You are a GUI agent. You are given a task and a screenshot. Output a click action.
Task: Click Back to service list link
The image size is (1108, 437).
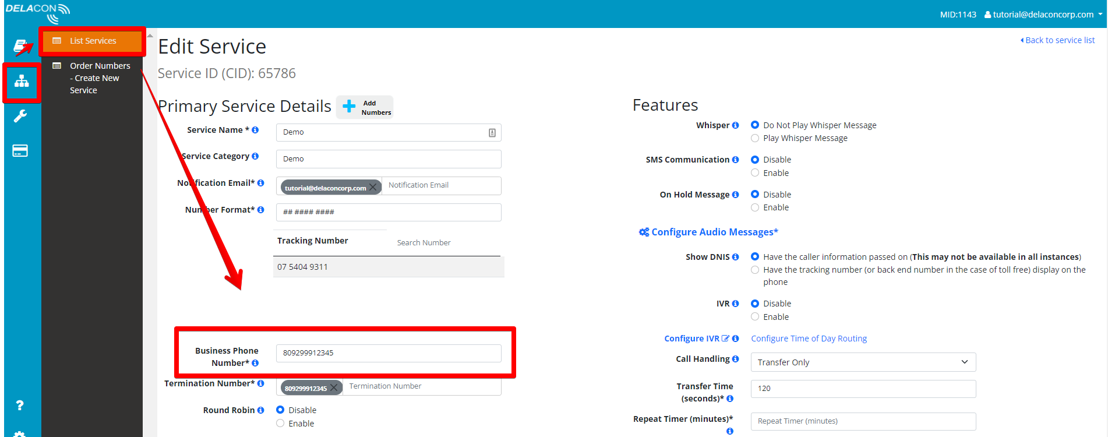pyautogui.click(x=1057, y=40)
